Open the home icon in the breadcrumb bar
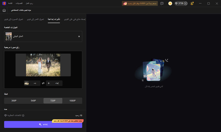Image resolution: width=221 pixels, height=132 pixels. pyautogui.click(x=4, y=10)
